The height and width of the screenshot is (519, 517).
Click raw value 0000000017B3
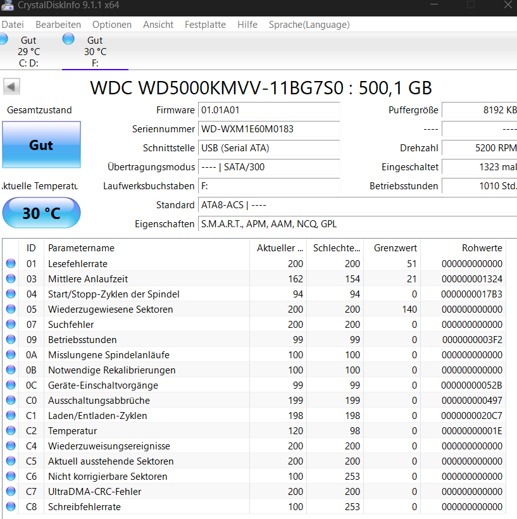pyautogui.click(x=471, y=294)
